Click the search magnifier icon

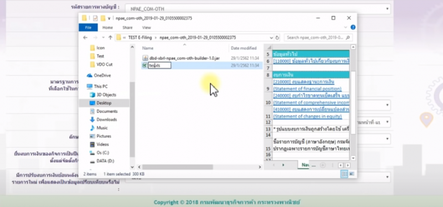pos(348,38)
